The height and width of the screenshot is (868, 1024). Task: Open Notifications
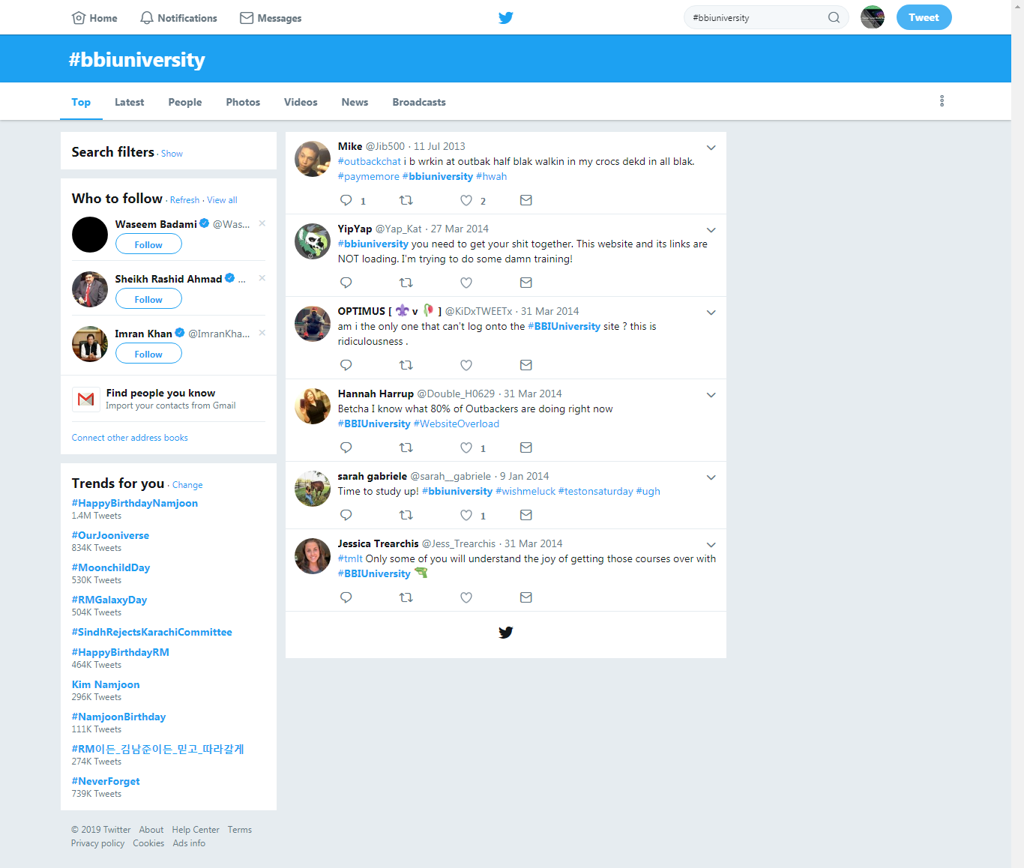[178, 18]
